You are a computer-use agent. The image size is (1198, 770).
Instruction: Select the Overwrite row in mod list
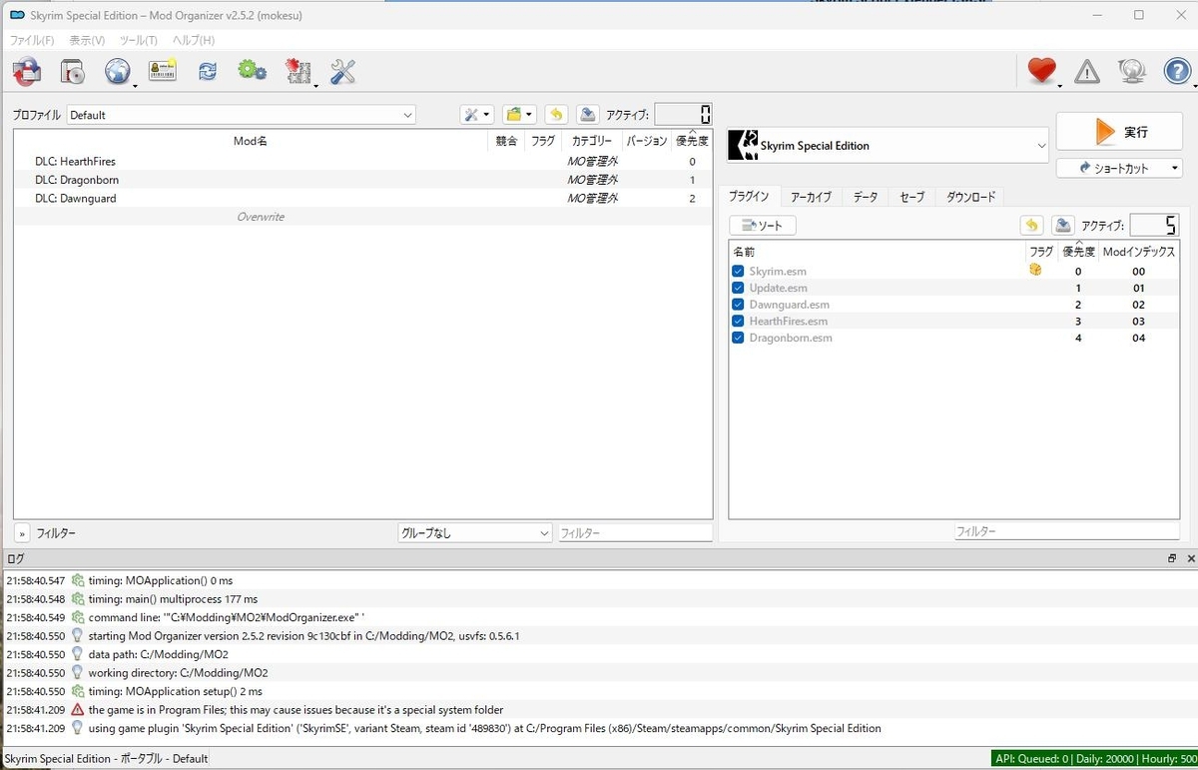(362, 217)
